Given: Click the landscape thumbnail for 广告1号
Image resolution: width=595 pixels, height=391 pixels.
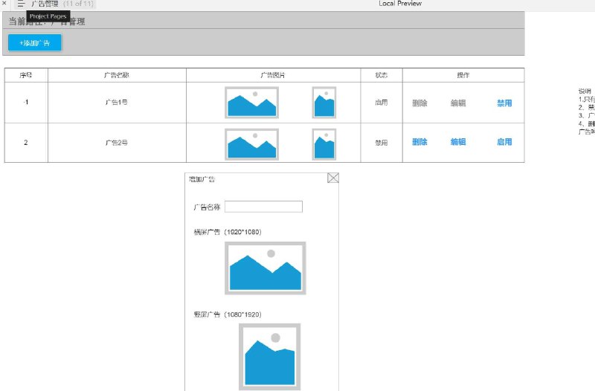Looking at the screenshot, I should [251, 103].
